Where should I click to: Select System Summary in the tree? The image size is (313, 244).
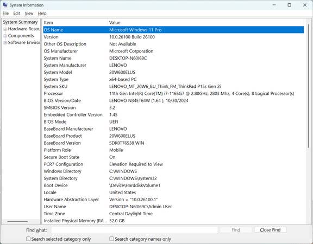point(20,22)
